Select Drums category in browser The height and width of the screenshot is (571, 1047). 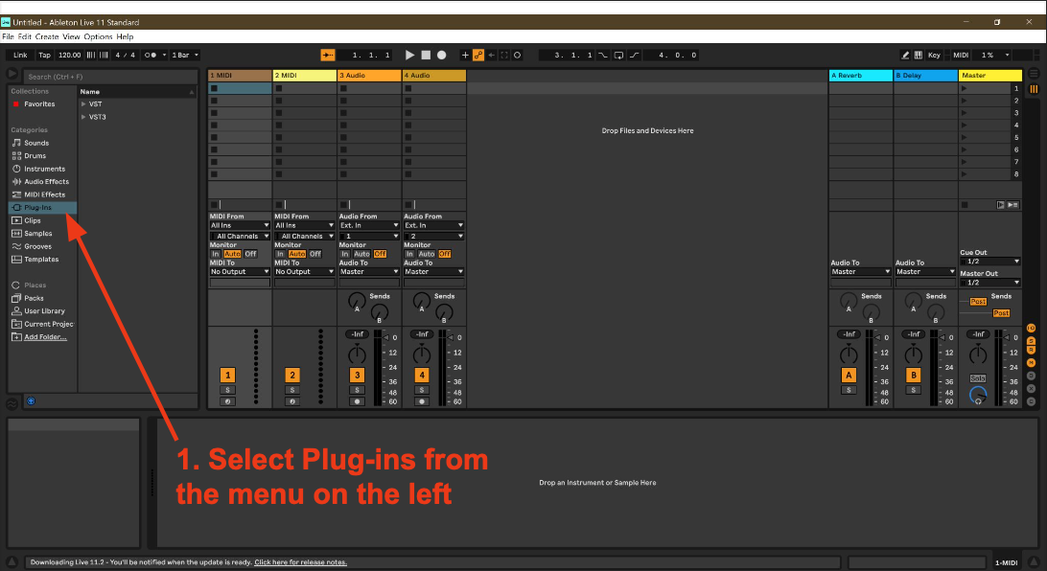35,155
